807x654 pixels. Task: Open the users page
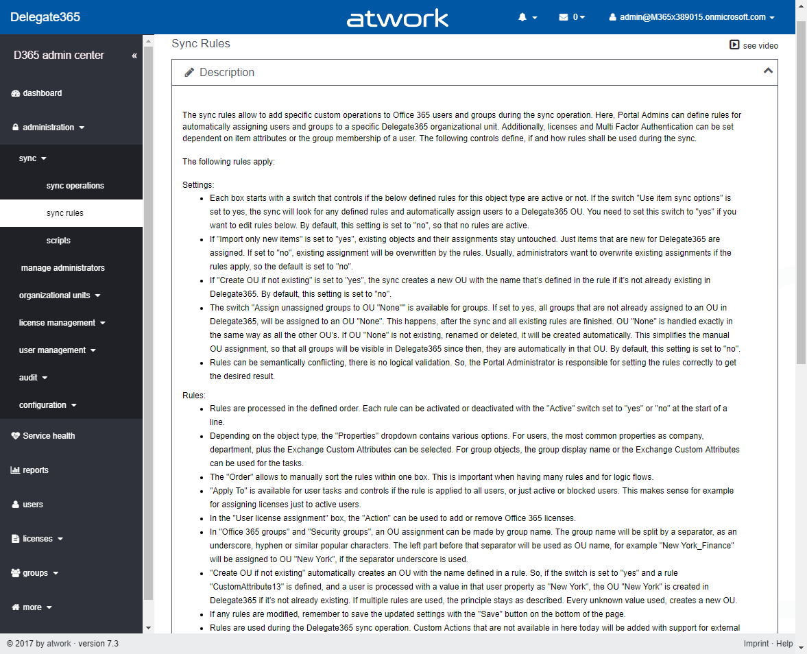pos(33,505)
